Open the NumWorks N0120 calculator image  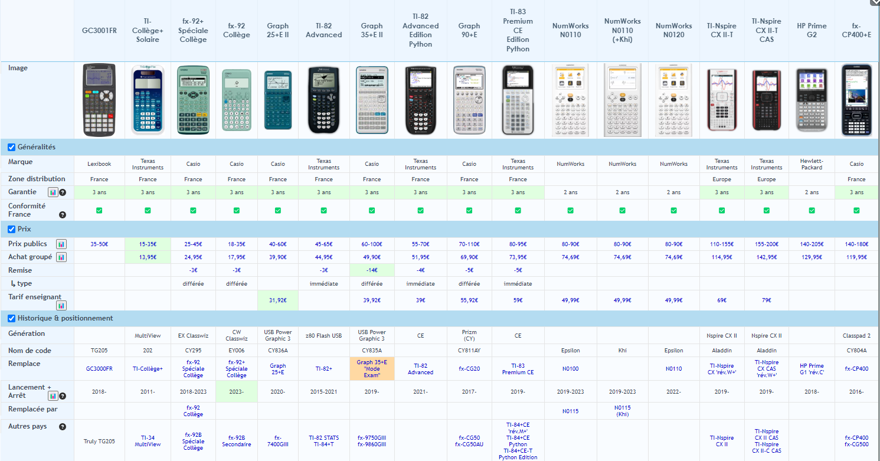coord(673,100)
